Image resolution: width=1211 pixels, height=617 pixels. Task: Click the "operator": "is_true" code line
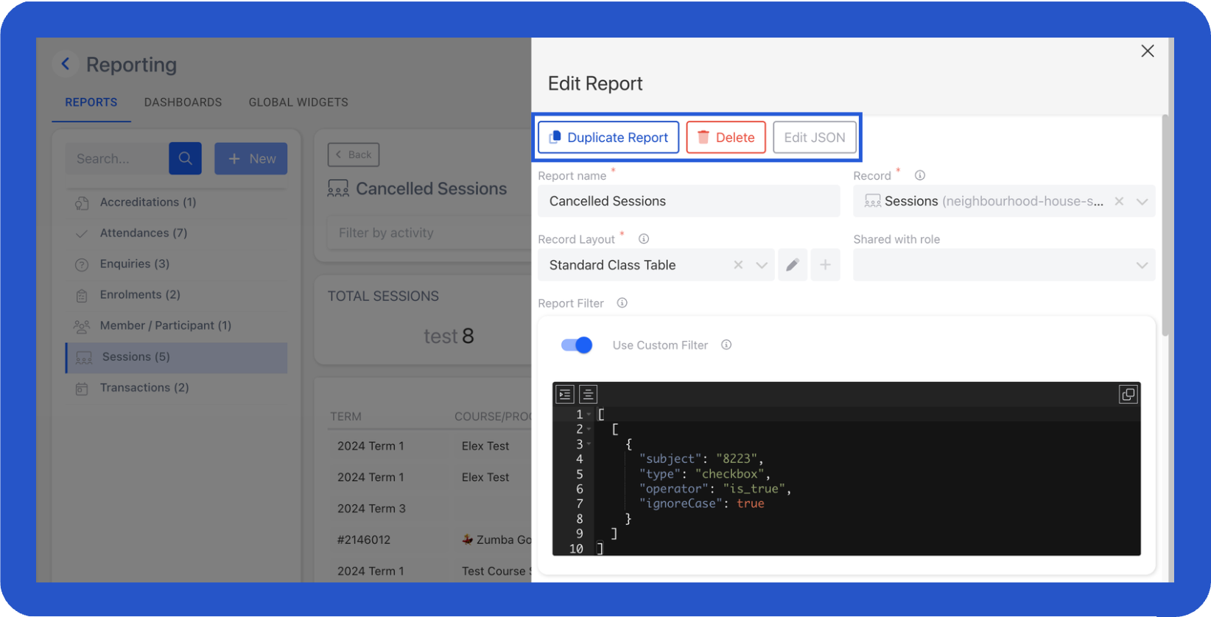[715, 489]
